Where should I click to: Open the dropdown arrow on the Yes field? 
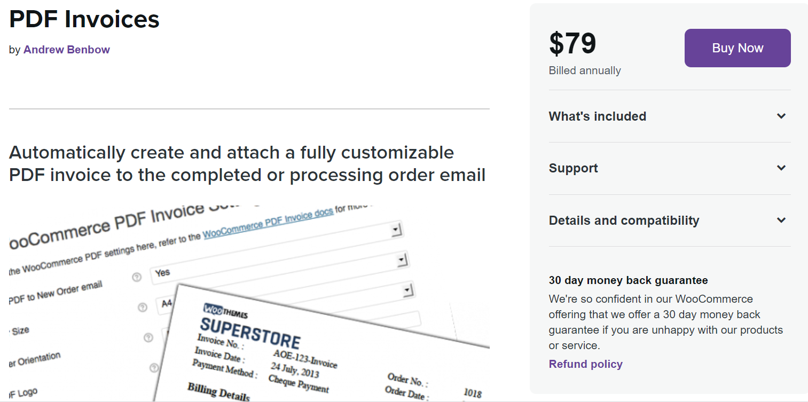point(402,261)
